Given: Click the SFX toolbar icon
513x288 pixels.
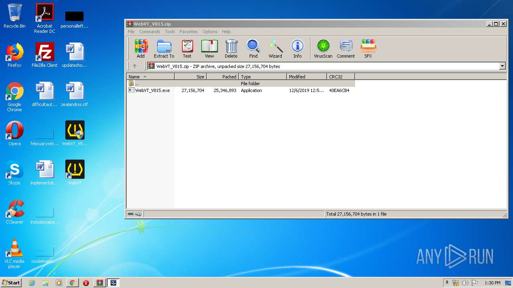Looking at the screenshot, I should 368,49.
